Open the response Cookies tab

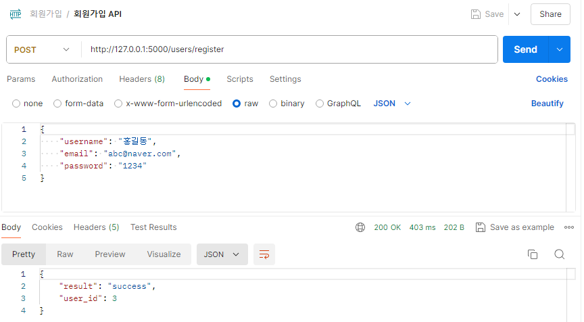click(x=47, y=227)
